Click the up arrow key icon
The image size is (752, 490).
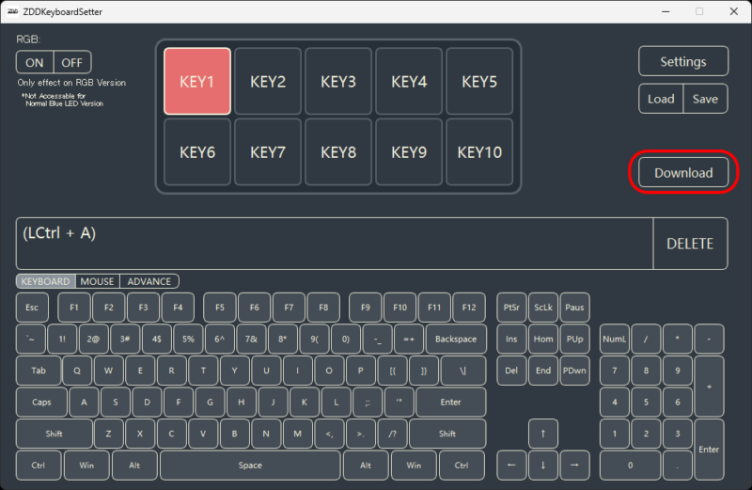pos(542,434)
